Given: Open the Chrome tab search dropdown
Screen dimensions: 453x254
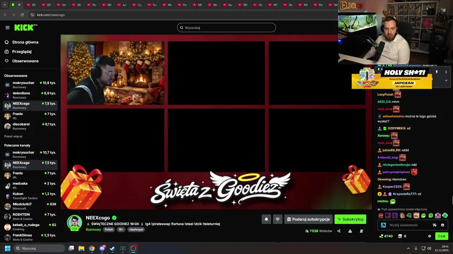Looking at the screenshot, I should click(5, 5).
